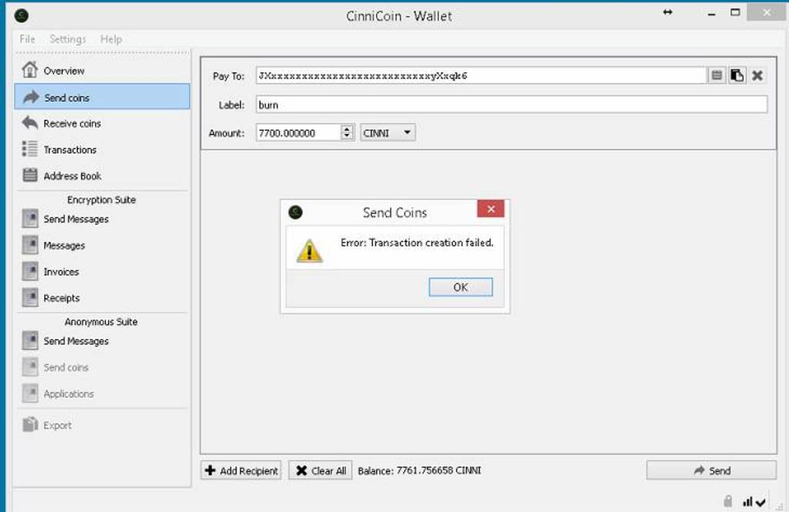Image resolution: width=789 pixels, height=512 pixels.
Task: Paste address from clipboard icon
Action: pyautogui.click(x=737, y=75)
